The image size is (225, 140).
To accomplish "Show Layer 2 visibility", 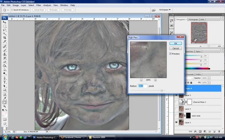I will tap(176, 109).
